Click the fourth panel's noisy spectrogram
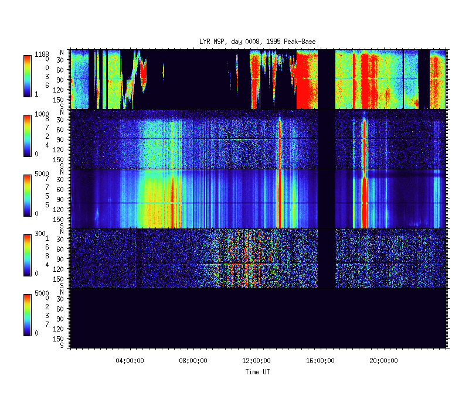 click(176, 258)
